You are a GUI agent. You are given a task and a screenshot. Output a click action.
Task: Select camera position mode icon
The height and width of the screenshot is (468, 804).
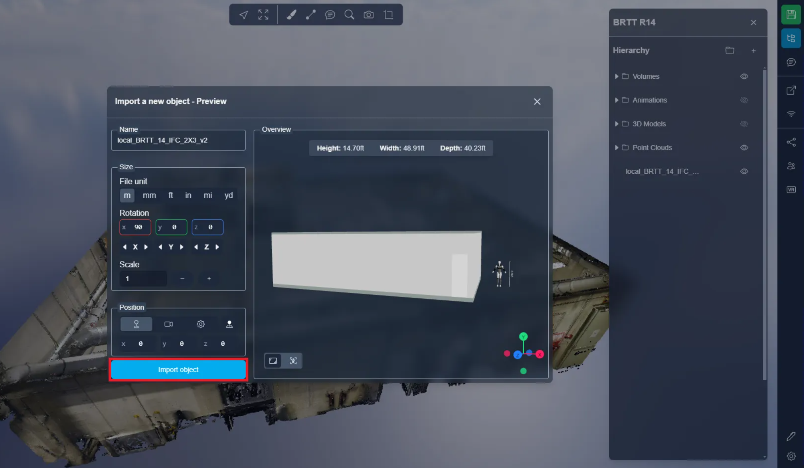click(x=168, y=324)
